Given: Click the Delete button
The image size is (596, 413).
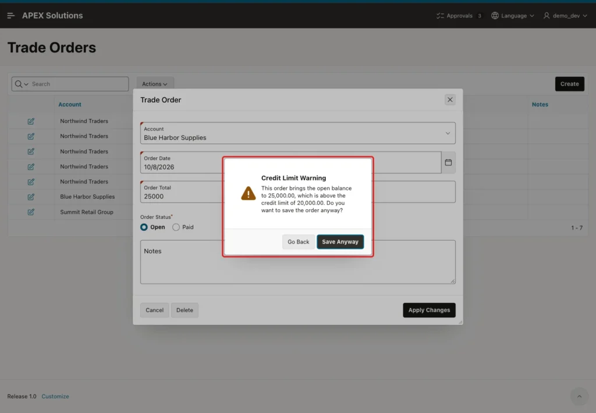Looking at the screenshot, I should point(185,310).
